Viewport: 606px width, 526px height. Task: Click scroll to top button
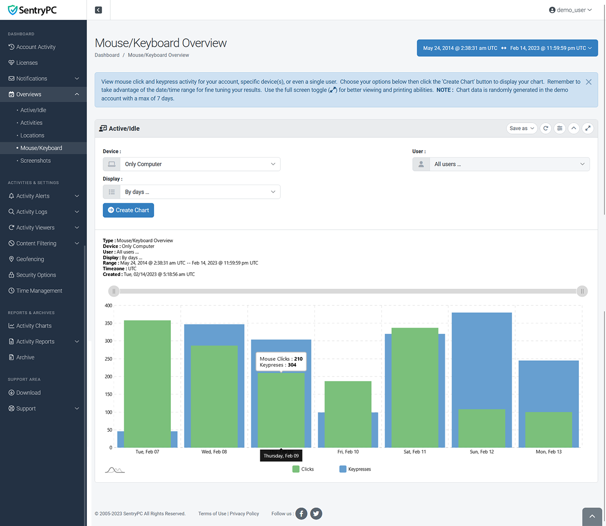tap(592, 517)
